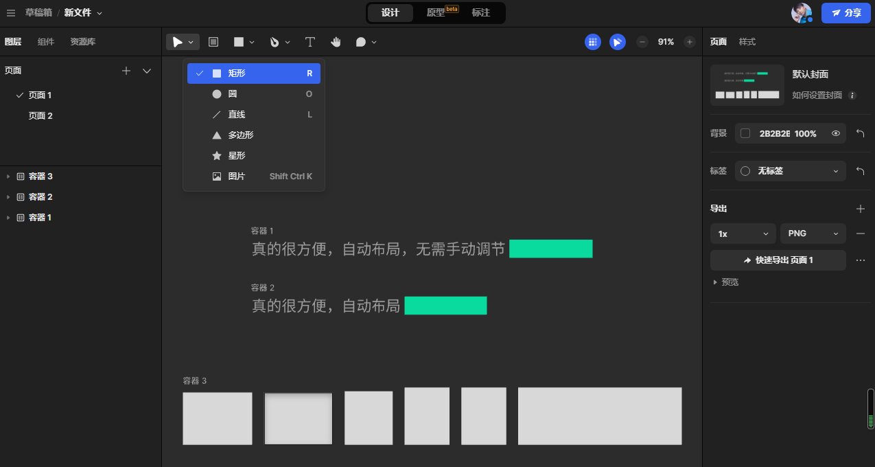
Task: Switch to 样式 tab in right panel
Action: pyautogui.click(x=747, y=42)
